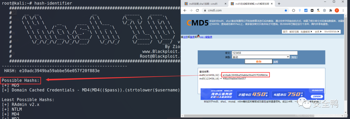Expand WorldWide navigation menu
The width and height of the screenshot is (350, 119).
coord(332,32)
